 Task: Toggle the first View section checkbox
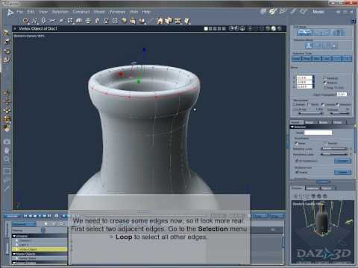coord(294,104)
